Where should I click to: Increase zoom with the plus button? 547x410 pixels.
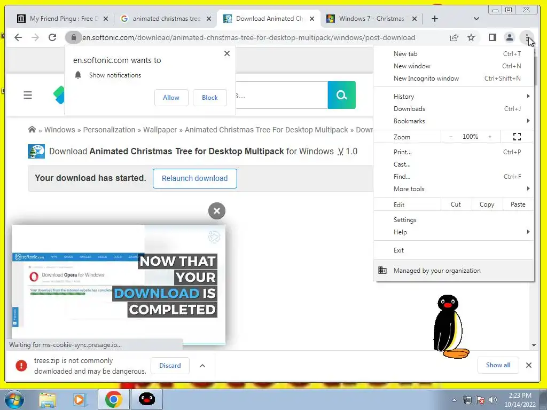(x=490, y=137)
